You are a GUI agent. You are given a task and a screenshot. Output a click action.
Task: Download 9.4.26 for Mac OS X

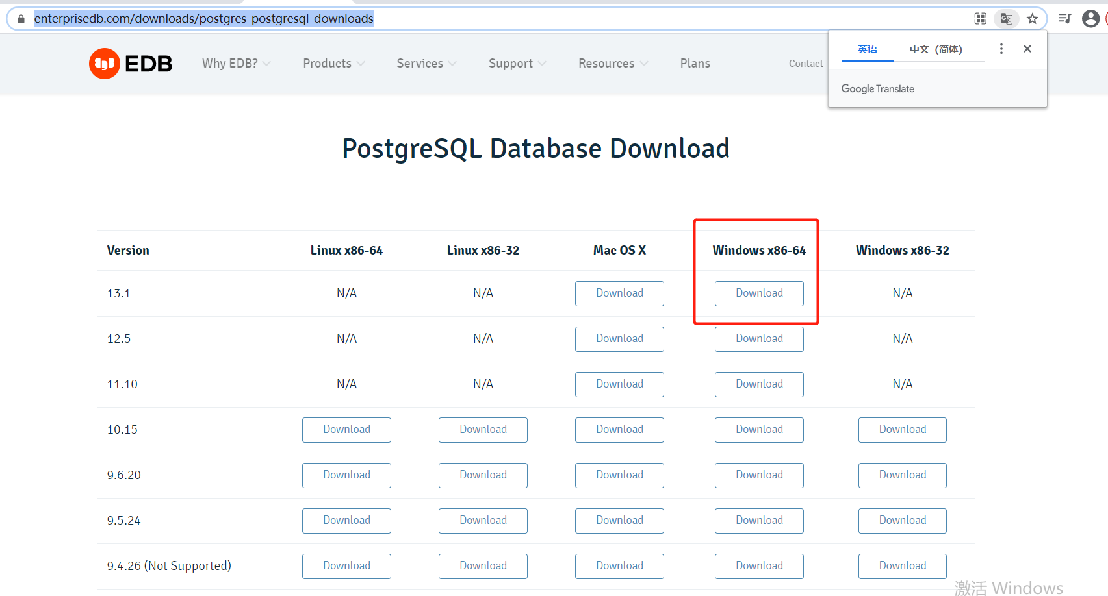(x=619, y=566)
